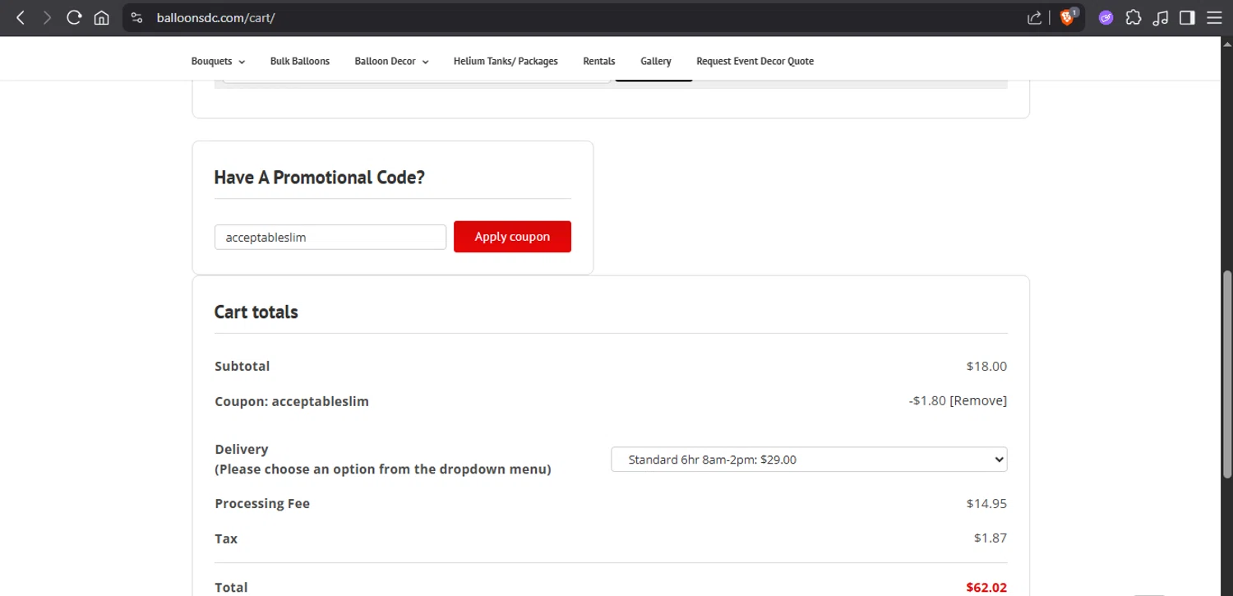Open media control music note icon
This screenshot has width=1233, height=596.
coord(1161,17)
